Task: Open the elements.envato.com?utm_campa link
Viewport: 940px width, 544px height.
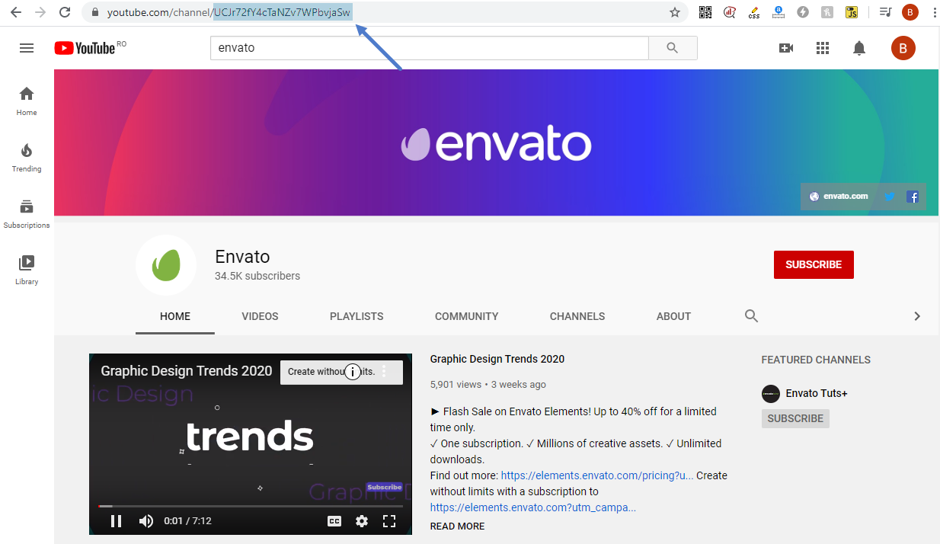Action: 533,507
